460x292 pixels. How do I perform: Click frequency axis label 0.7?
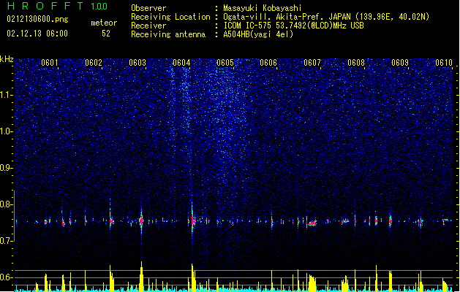click(7, 241)
